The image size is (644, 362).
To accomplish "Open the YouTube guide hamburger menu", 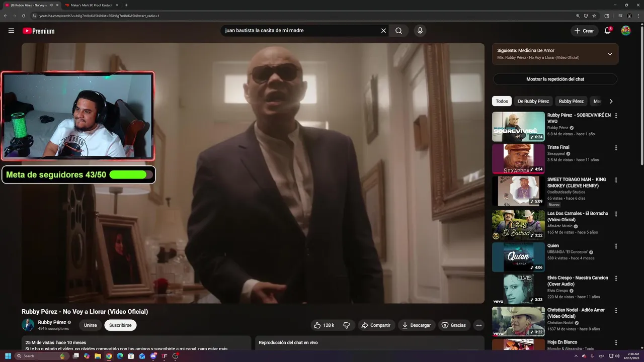I will point(11,31).
